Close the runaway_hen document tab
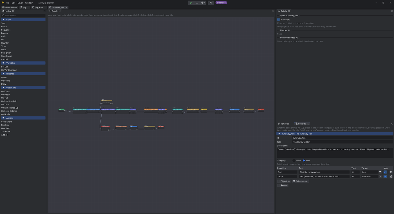The width and height of the screenshot is (394, 214). coord(66,8)
